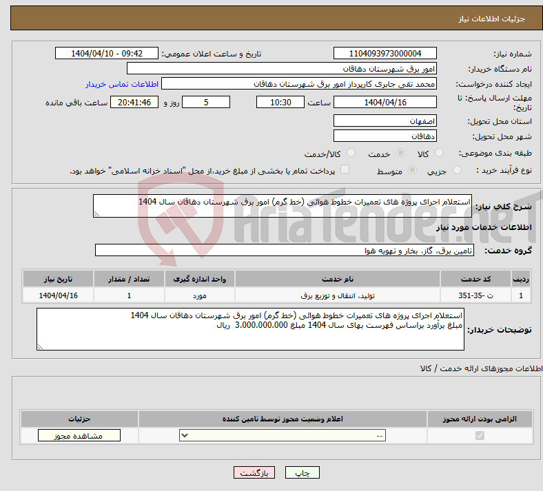Click the announcement date field 1404/04/10 - 09:42

[x=107, y=53]
